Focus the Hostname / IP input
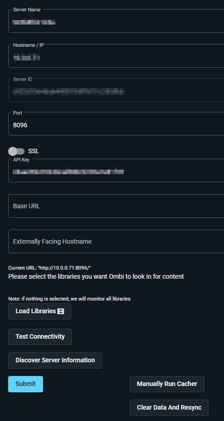The height and width of the screenshot is (421, 224). click(x=116, y=56)
